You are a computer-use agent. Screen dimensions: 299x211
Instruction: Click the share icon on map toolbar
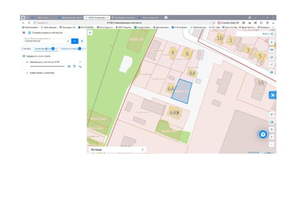pyautogui.click(x=272, y=64)
